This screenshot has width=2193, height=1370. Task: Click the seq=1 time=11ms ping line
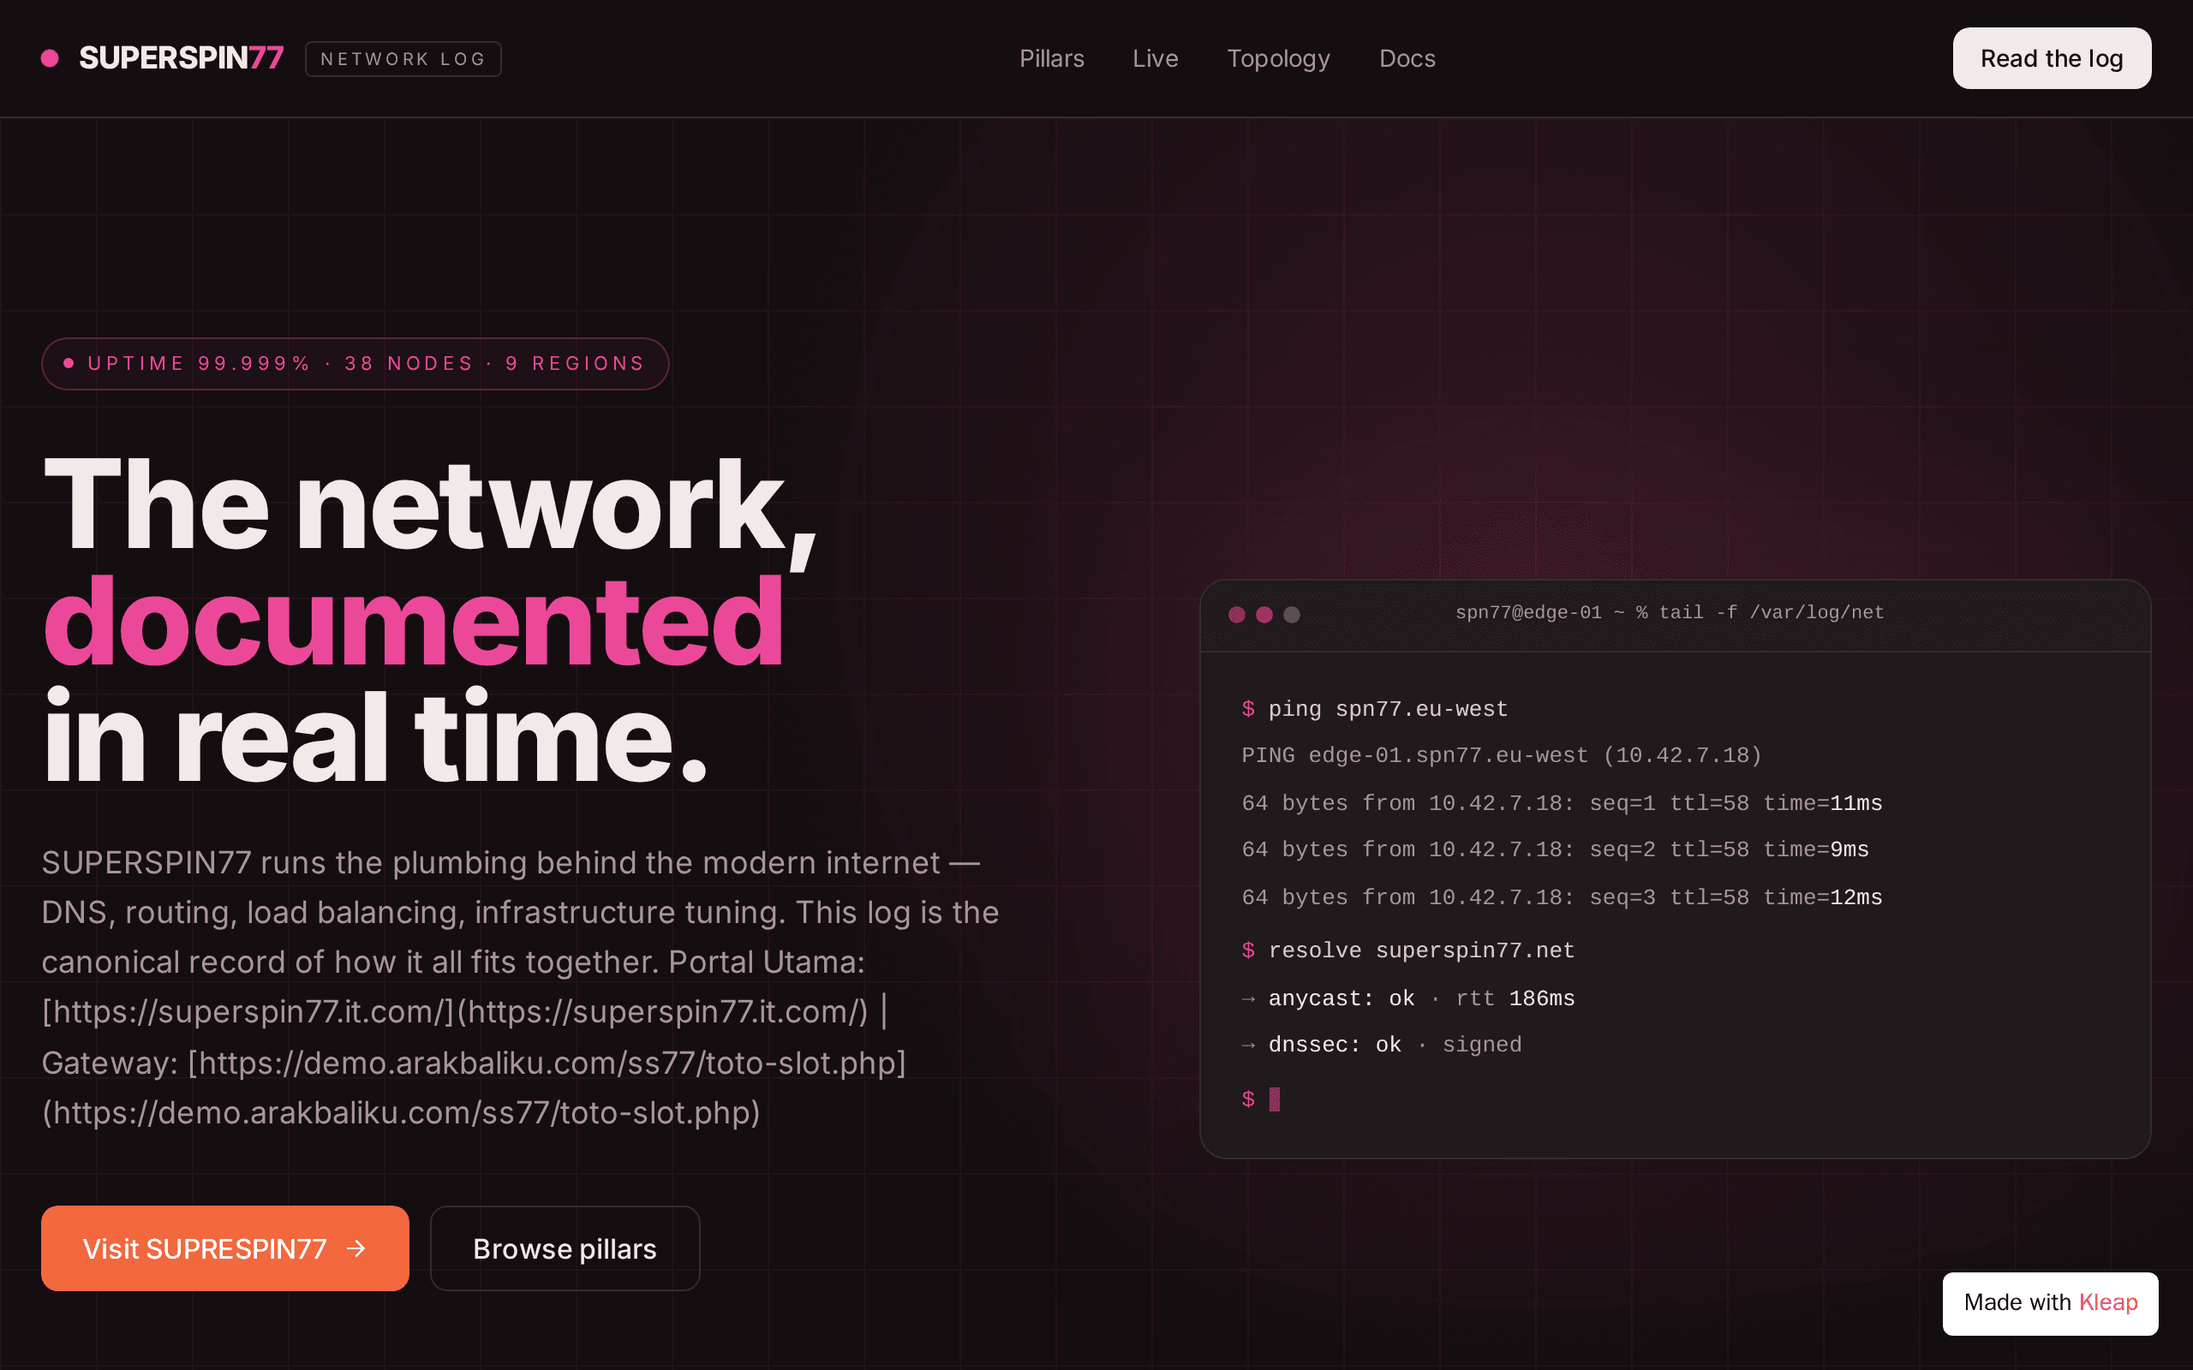pyautogui.click(x=1562, y=804)
